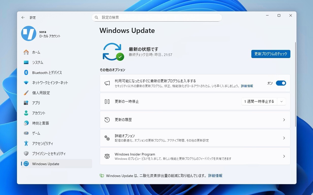
Task: Click the オン toggle label
Action: [270, 83]
